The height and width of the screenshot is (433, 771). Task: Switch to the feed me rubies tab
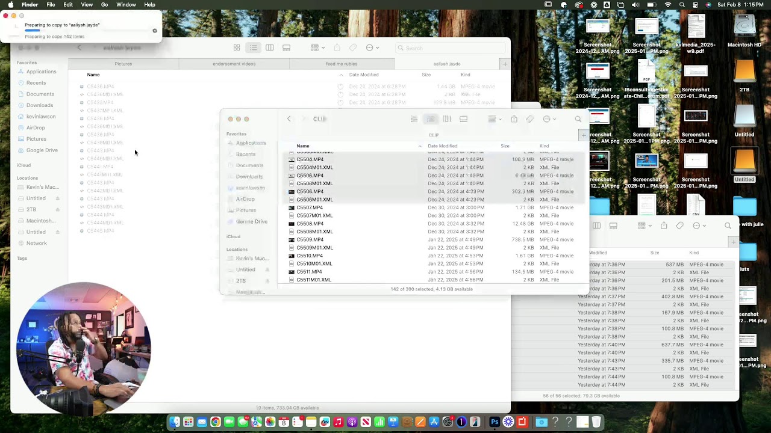342,64
